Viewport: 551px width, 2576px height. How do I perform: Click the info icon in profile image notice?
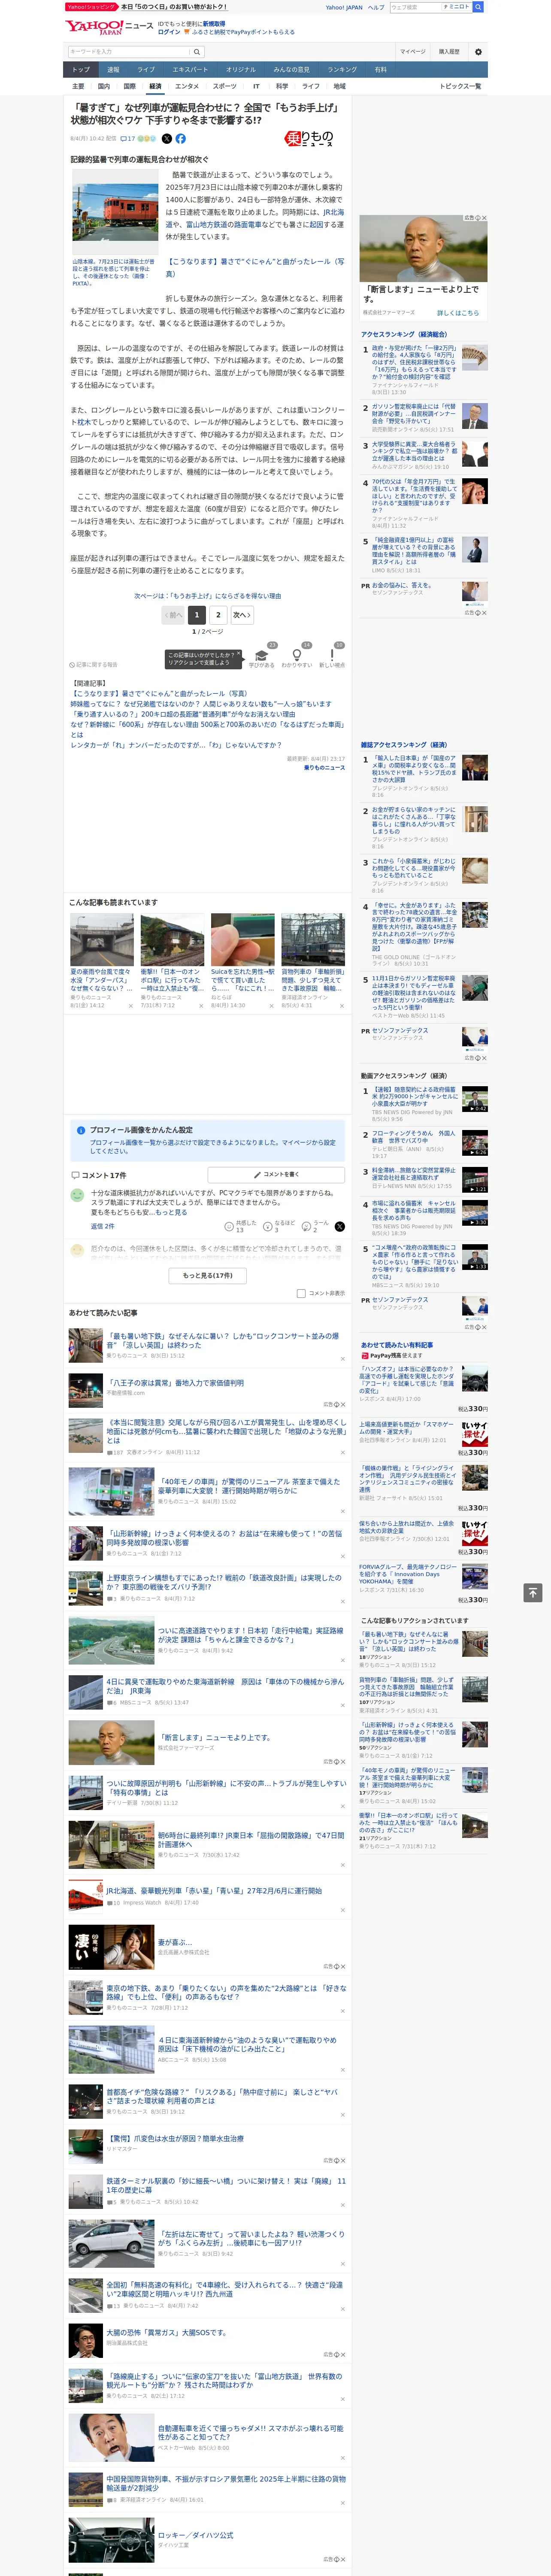81,1130
